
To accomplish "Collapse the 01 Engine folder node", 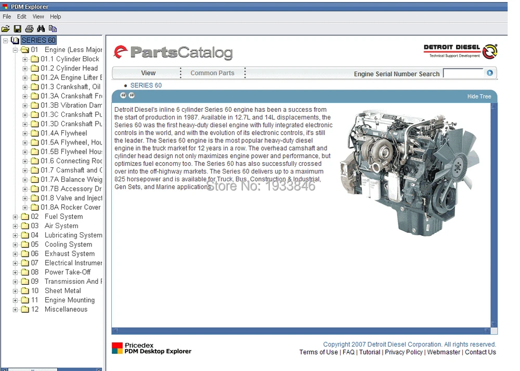I will [x=15, y=50].
